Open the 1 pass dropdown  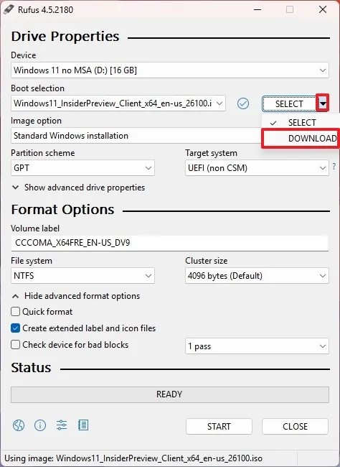tap(257, 346)
